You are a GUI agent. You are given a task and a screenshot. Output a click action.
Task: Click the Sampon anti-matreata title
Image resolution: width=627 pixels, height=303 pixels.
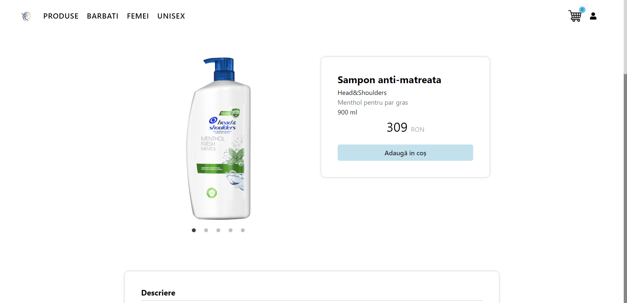tap(389, 80)
